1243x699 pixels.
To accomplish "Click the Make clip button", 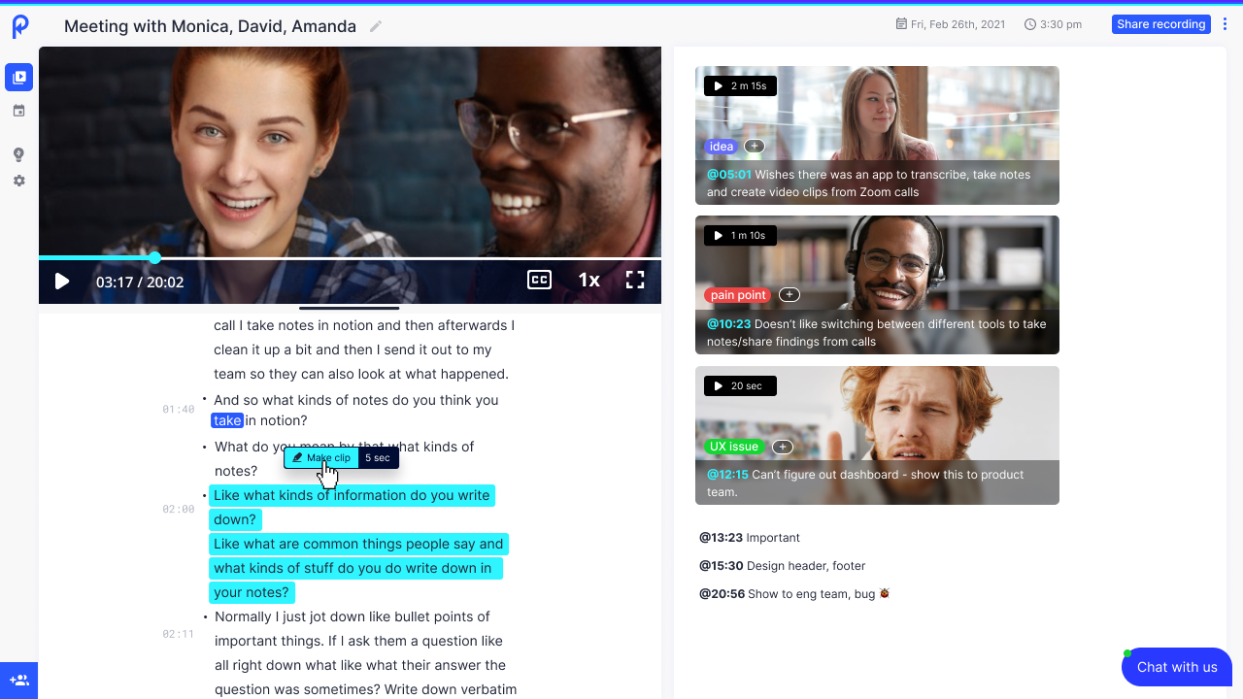I will pyautogui.click(x=321, y=457).
